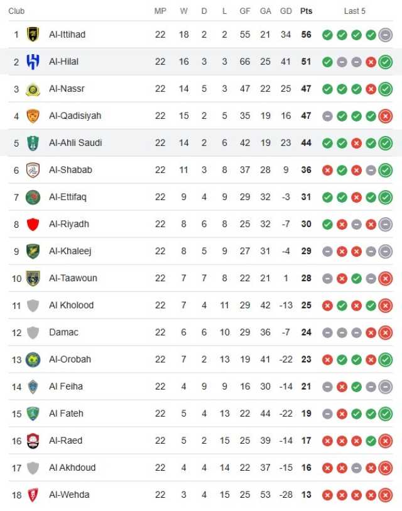Click the Al-Hilal blue logo

[33, 62]
